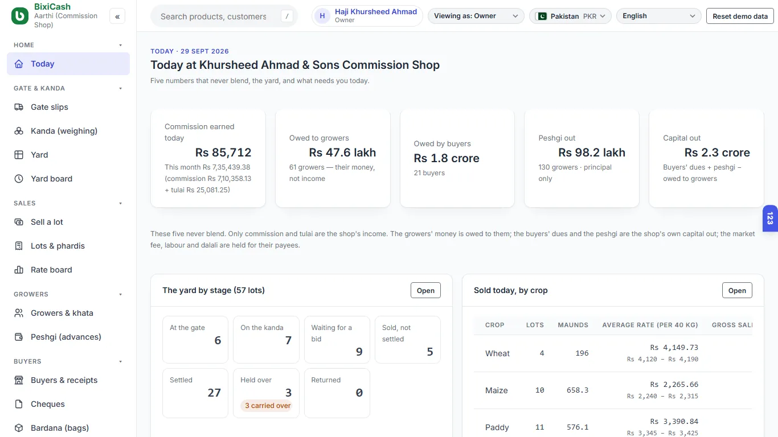Open the Sold today, by crop panel
Viewport: 778px width, 437px height.
(737, 290)
